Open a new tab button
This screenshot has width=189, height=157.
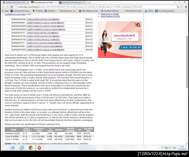coord(89,3)
